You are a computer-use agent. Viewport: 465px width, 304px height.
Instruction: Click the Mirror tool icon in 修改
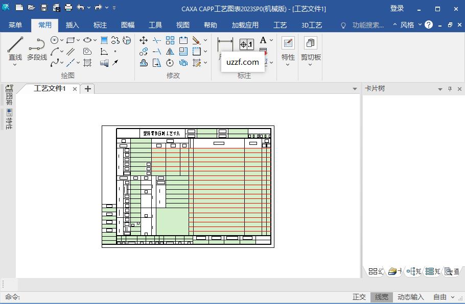[x=170, y=52]
